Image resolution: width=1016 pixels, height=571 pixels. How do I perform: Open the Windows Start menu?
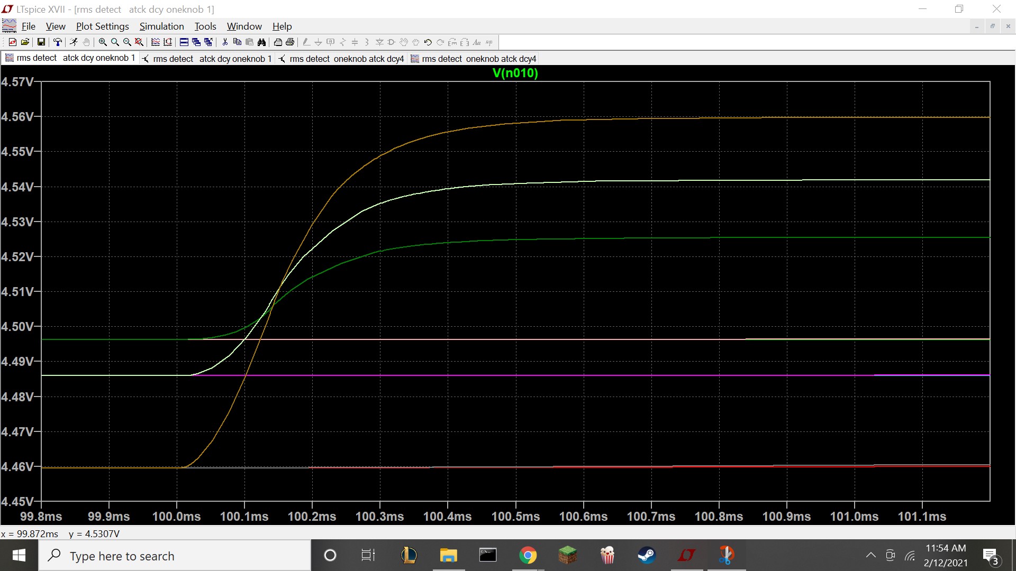19,556
